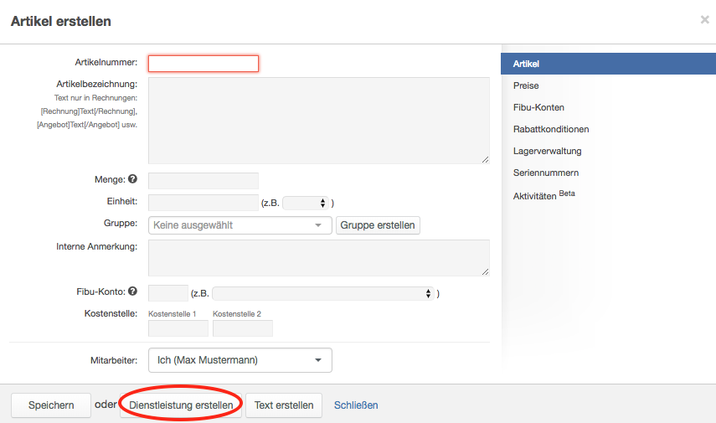This screenshot has height=423, width=716.
Task: Go to the Rabattkonditionen tab
Action: (551, 129)
